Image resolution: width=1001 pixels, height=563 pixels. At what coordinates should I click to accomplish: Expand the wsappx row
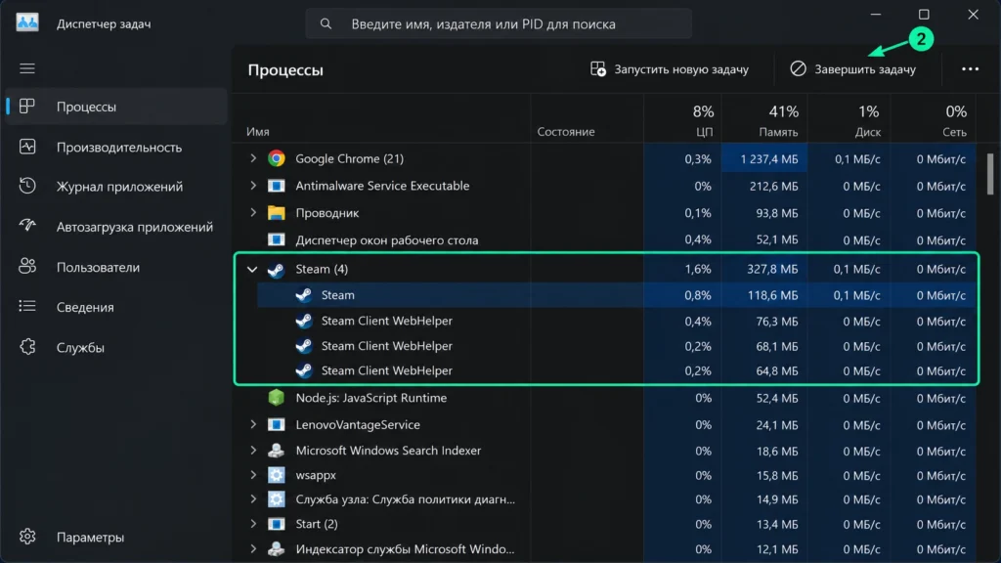coord(253,475)
